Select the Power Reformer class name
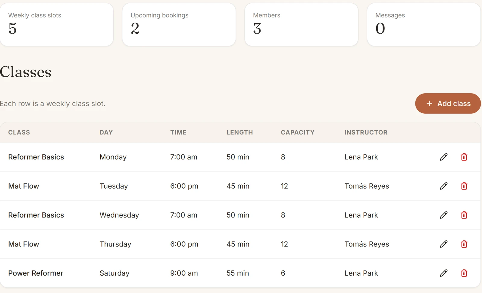This screenshot has height=293, width=482. (36, 273)
